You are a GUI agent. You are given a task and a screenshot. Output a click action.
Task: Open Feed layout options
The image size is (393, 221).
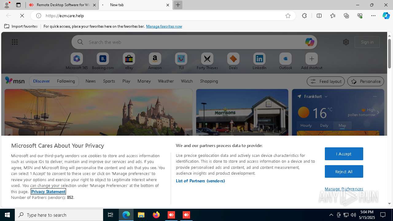click(326, 81)
